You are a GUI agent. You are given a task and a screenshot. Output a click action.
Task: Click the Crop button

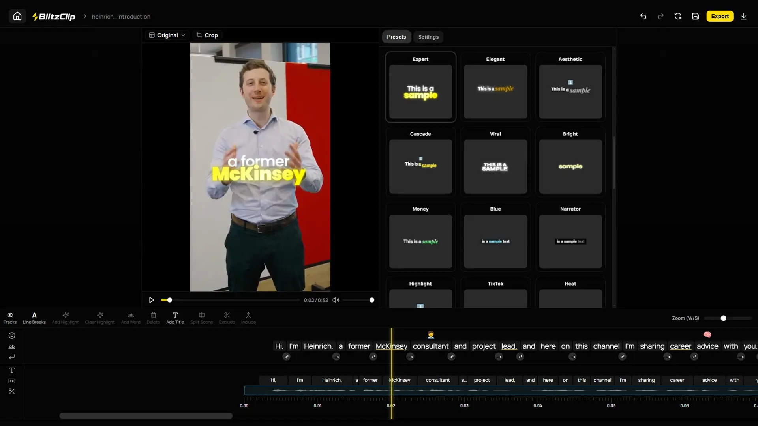(x=207, y=35)
